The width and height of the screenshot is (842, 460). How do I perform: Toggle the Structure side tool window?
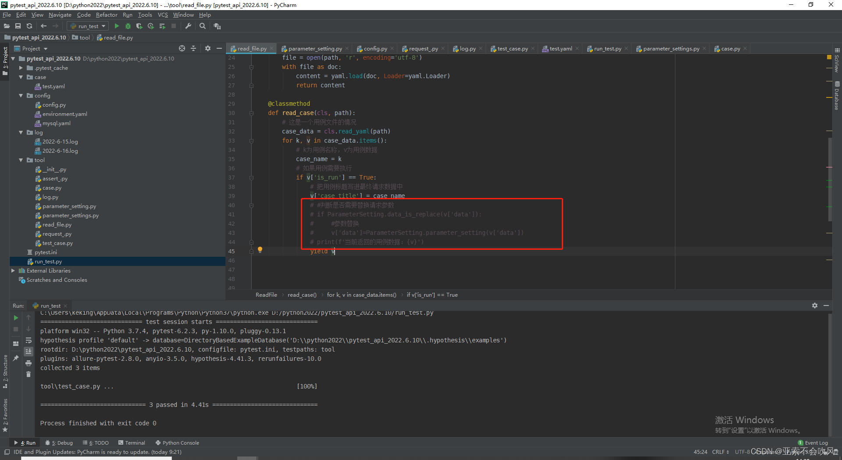(x=5, y=371)
